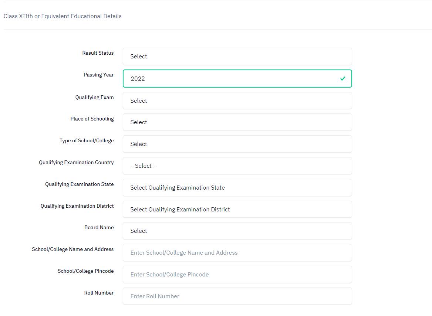Open the Result Status dropdown
Viewport: 432px width, 316px height.
(x=237, y=56)
